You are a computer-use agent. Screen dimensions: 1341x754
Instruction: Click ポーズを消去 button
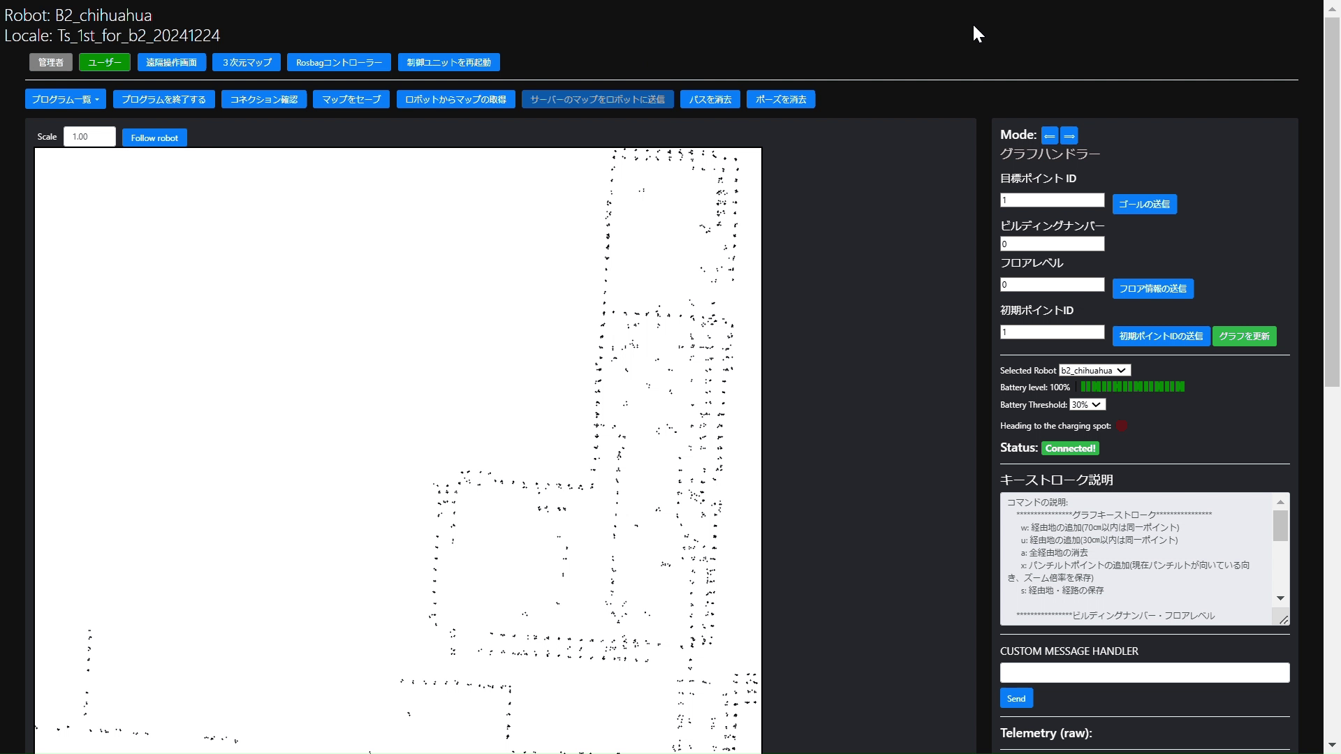tap(780, 99)
